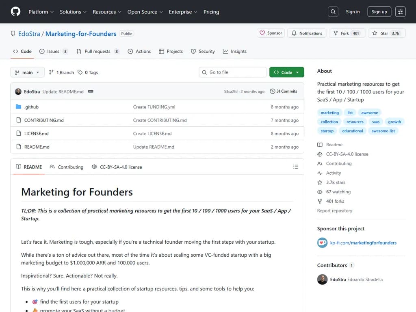Expand the main branch dropdown
Viewport: 416px width, 312px height.
[27, 72]
